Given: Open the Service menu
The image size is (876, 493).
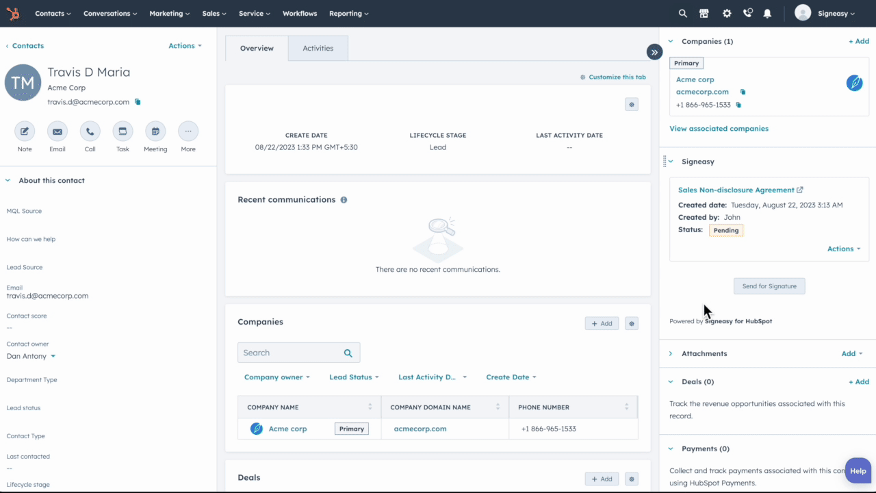Looking at the screenshot, I should [x=255, y=14].
